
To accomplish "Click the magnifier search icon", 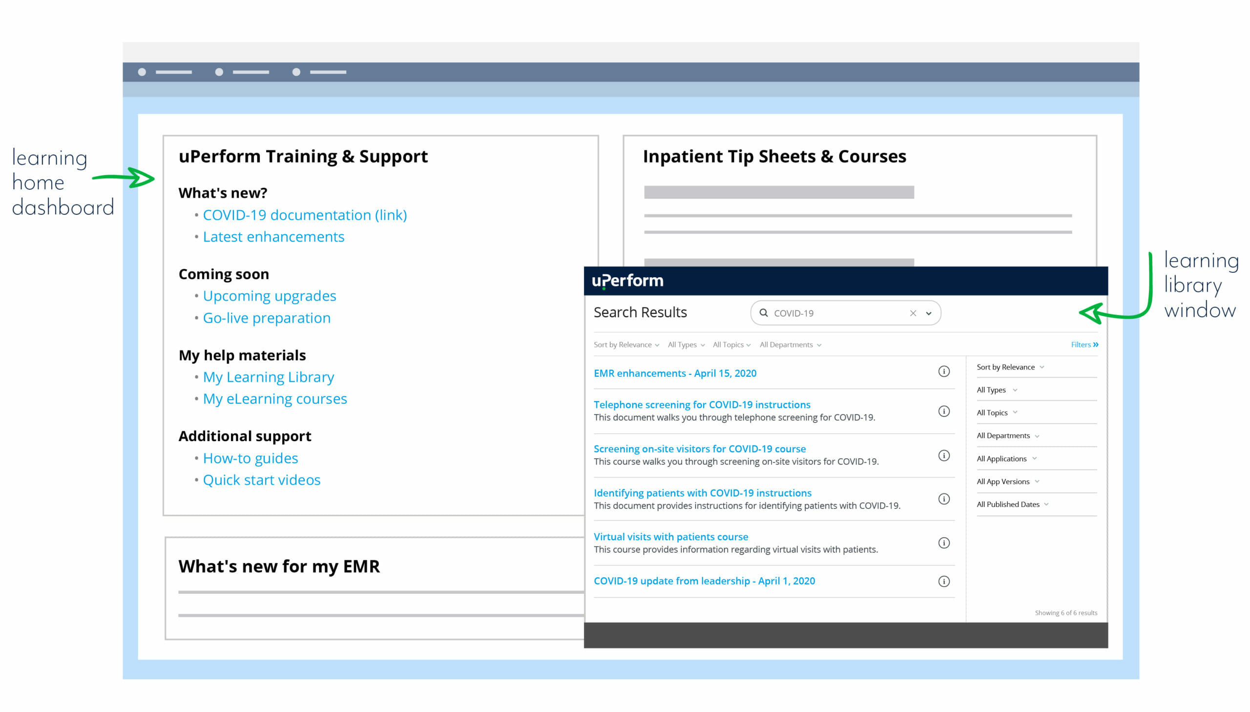I will pyautogui.click(x=763, y=313).
